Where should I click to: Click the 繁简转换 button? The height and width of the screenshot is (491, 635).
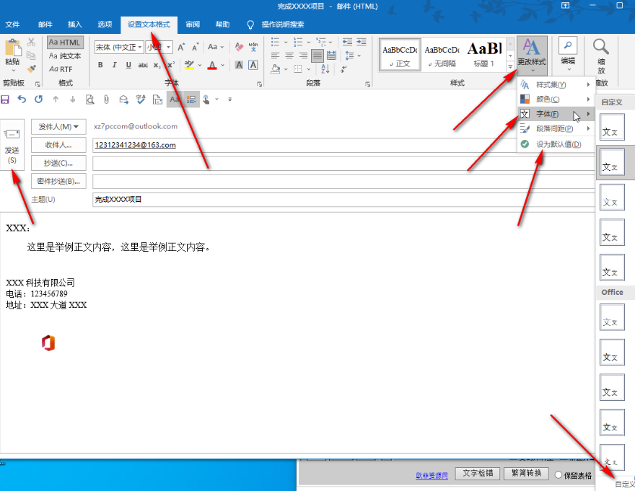[x=527, y=473]
